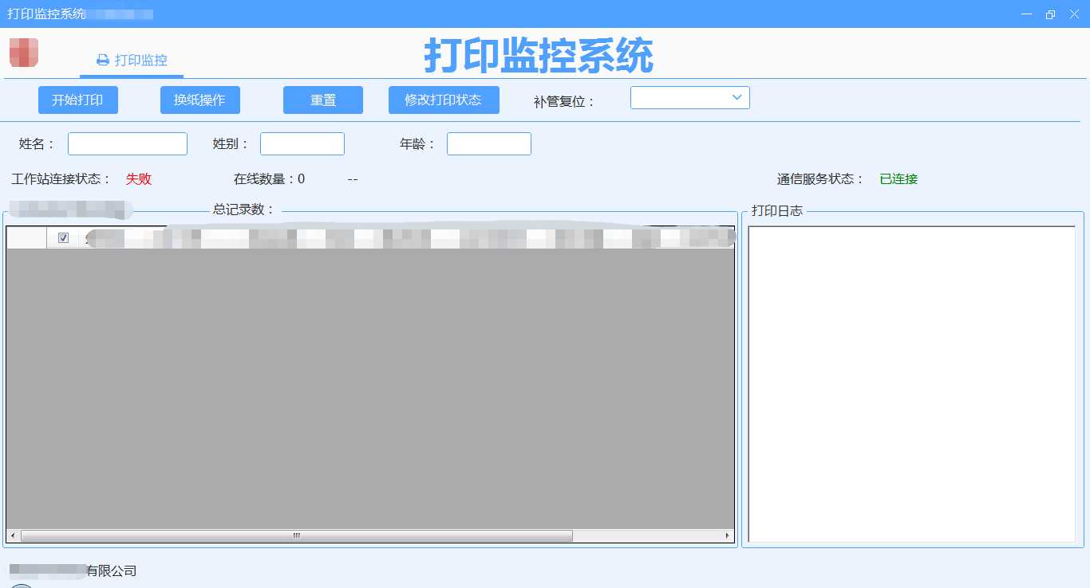Click the 修改打印状态 button
Screen dimensions: 1090x588
pyautogui.click(x=444, y=100)
